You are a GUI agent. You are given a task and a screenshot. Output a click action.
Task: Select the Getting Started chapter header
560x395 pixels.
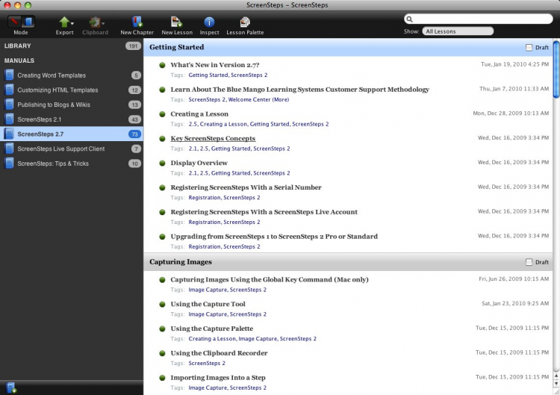[x=348, y=48]
